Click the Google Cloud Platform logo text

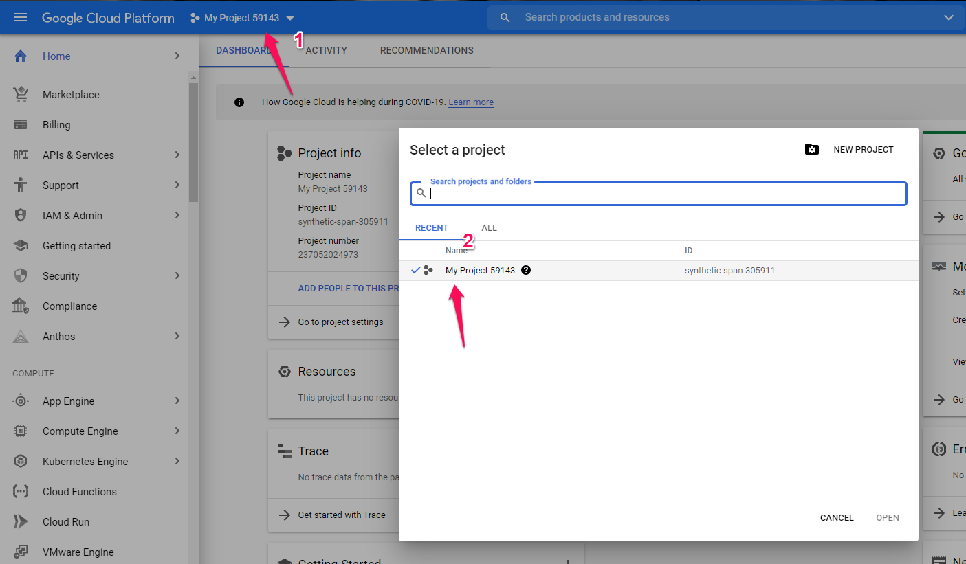pos(108,18)
